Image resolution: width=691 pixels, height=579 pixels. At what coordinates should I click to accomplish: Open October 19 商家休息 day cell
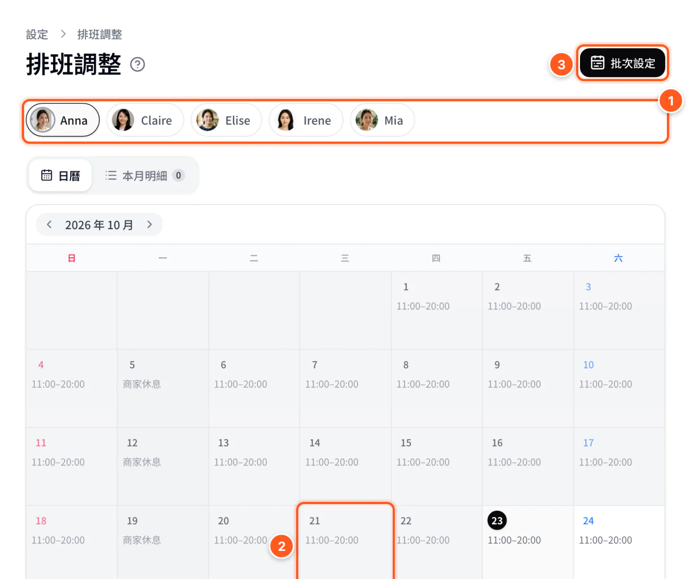163,542
